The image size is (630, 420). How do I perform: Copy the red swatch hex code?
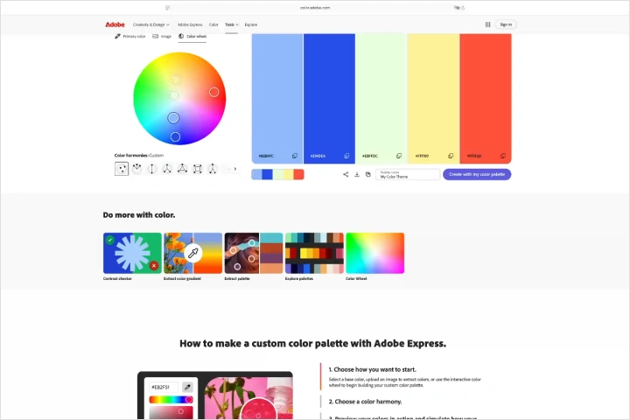point(502,156)
